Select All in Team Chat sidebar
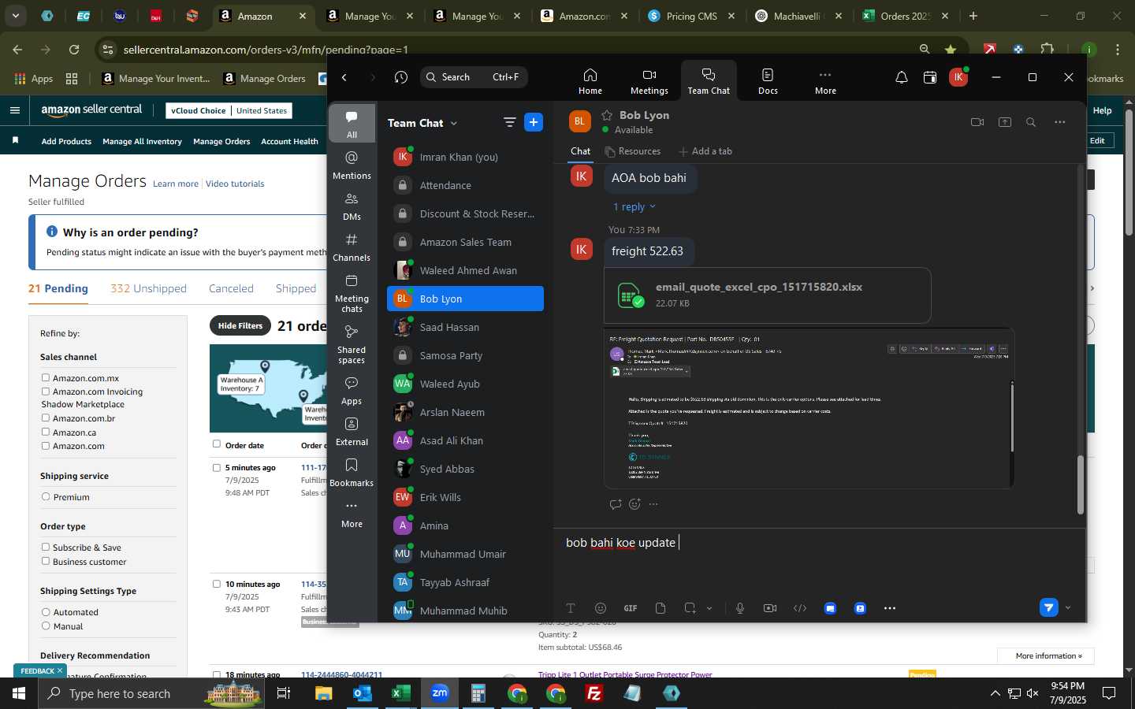The image size is (1135, 709). coord(352,124)
